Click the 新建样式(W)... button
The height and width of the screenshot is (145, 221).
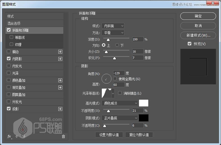198,35
